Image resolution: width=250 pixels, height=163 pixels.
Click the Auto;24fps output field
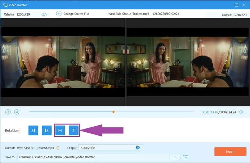pos(111,148)
